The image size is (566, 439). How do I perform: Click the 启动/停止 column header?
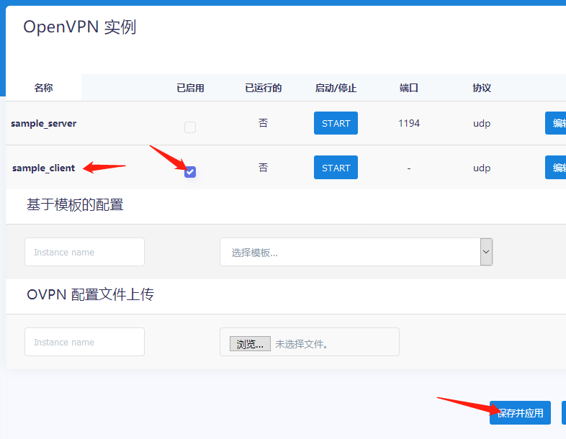(336, 88)
